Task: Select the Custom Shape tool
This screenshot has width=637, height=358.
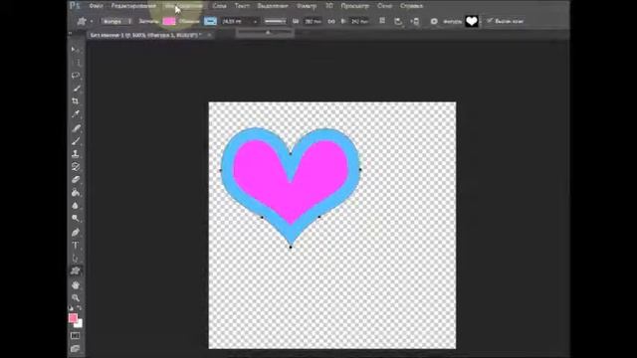Action: [x=76, y=271]
